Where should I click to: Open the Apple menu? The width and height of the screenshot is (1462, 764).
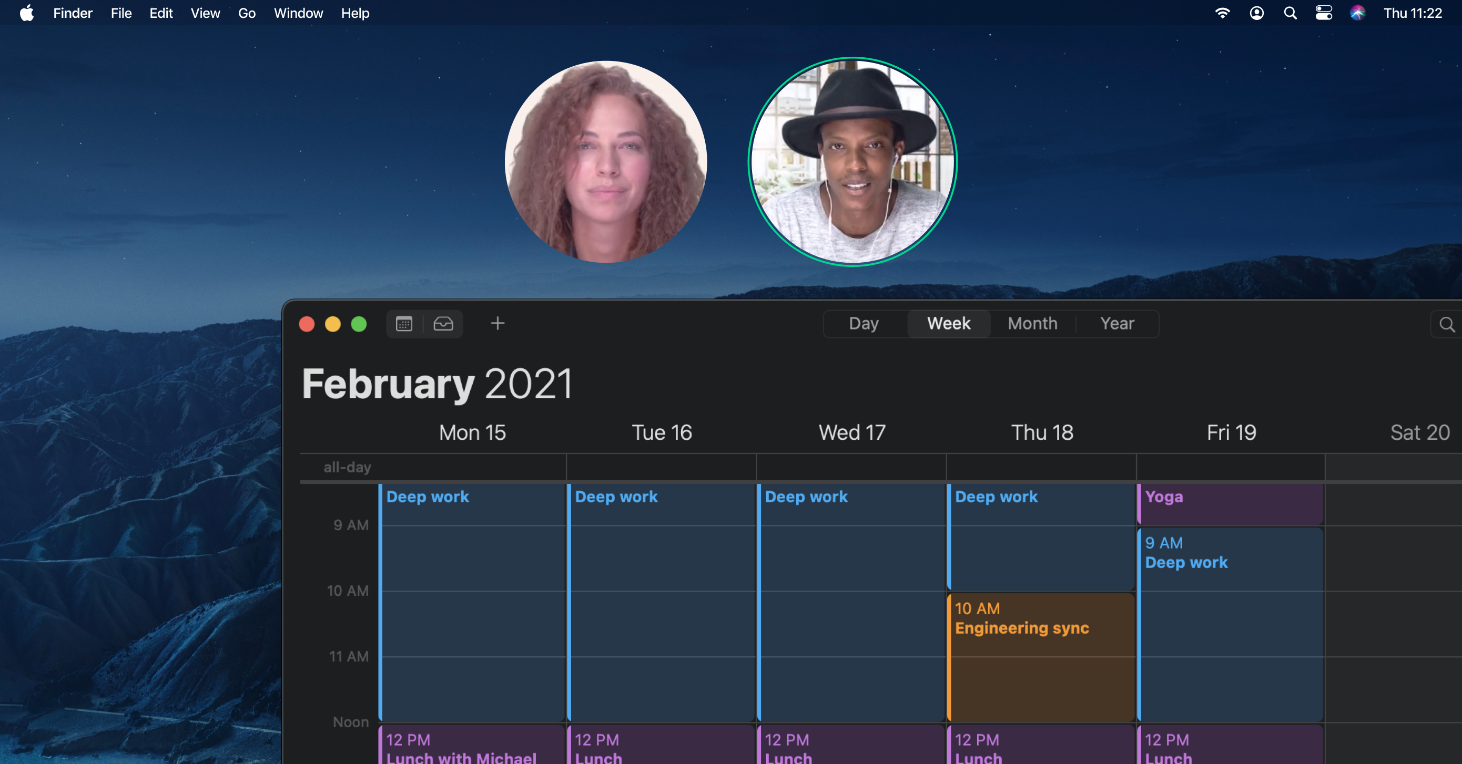click(x=27, y=13)
